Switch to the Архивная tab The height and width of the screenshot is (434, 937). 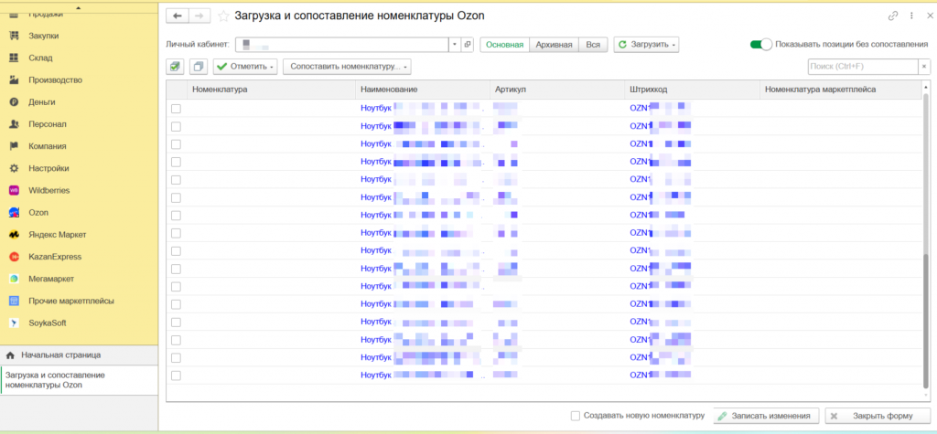[555, 44]
